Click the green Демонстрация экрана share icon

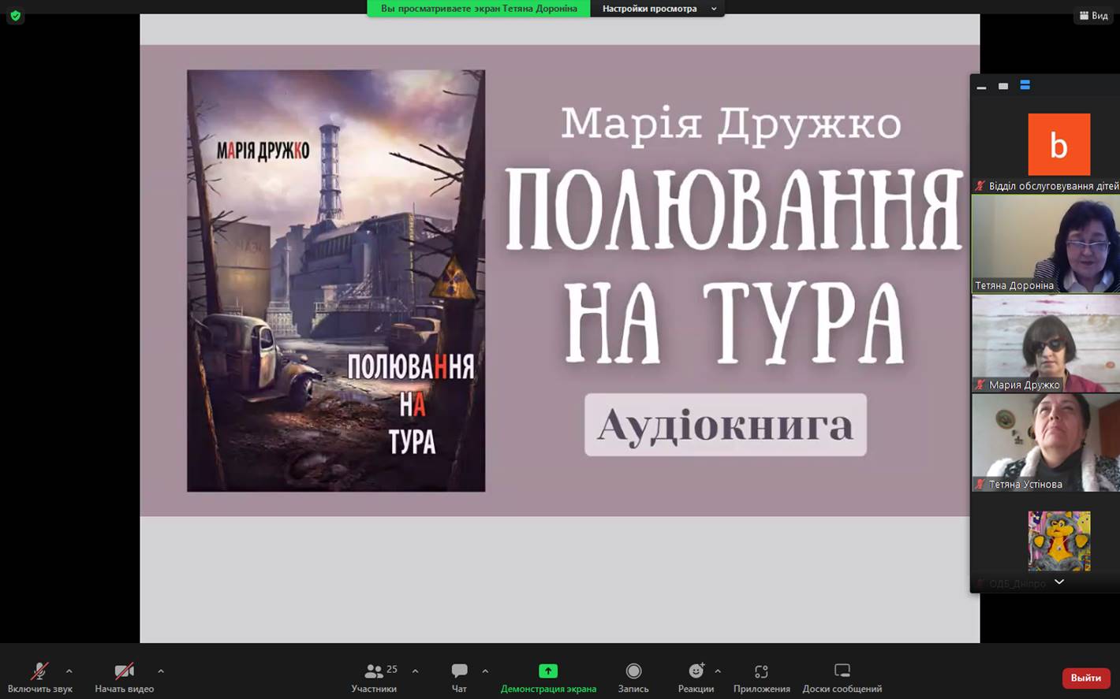point(548,671)
